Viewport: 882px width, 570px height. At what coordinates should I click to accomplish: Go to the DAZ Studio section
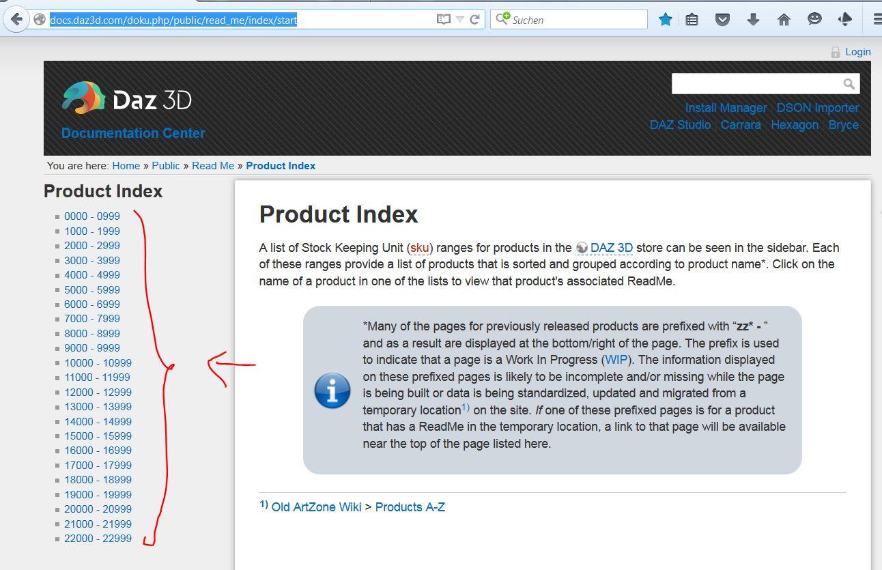[x=680, y=125]
